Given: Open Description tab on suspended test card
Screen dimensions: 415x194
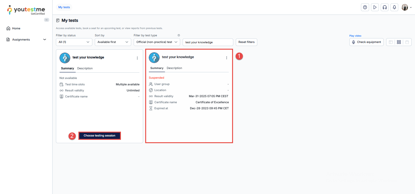Looking at the screenshot, I should [174, 68].
